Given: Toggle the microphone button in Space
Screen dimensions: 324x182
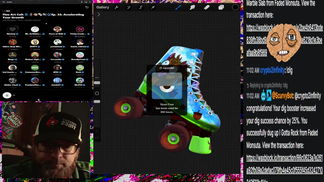Looking at the screenshot, I should [7, 95].
